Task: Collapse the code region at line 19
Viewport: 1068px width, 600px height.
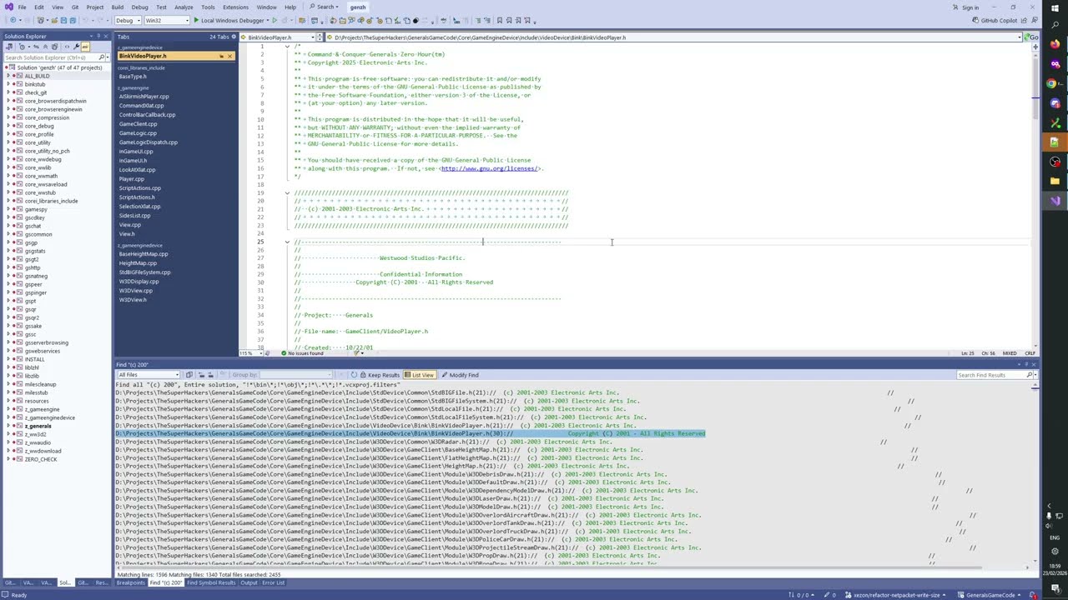Action: [x=287, y=193]
